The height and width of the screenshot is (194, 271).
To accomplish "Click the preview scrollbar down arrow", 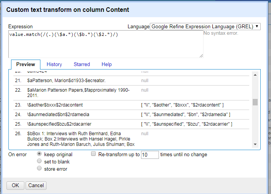I will 255,144.
